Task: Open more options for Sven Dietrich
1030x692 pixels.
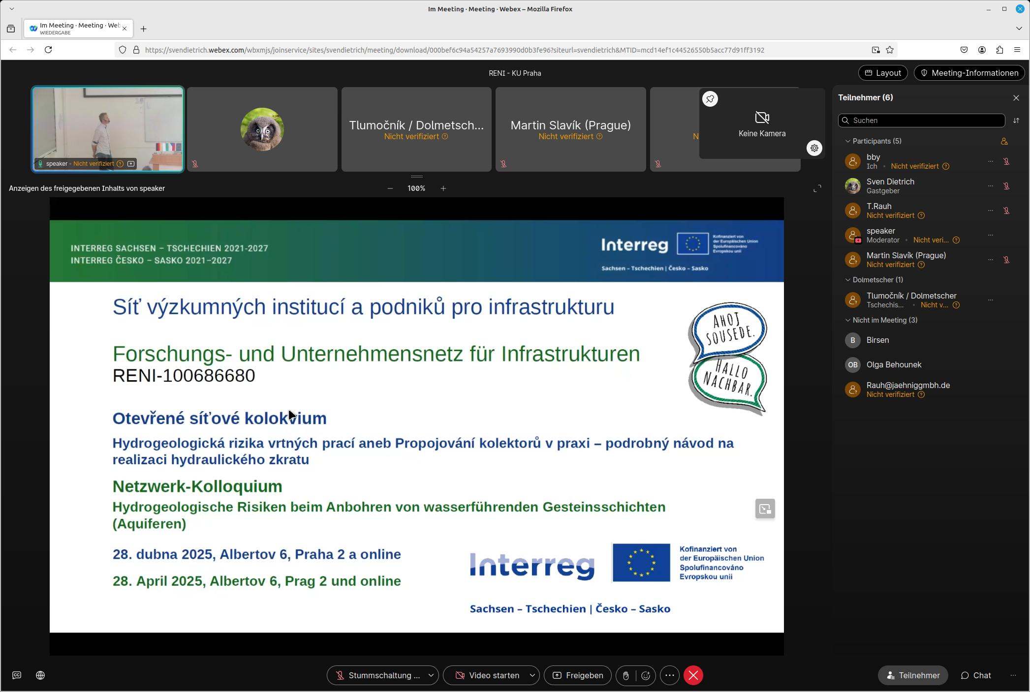Action: [x=991, y=186]
